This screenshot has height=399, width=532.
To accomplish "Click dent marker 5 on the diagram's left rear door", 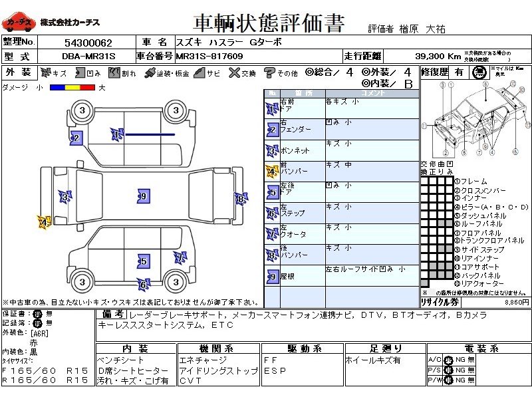I will point(144,261).
